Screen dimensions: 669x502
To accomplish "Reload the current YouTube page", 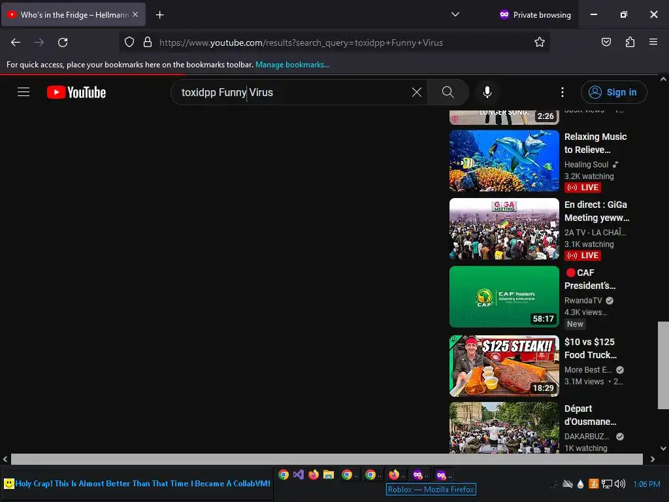I will point(63,42).
